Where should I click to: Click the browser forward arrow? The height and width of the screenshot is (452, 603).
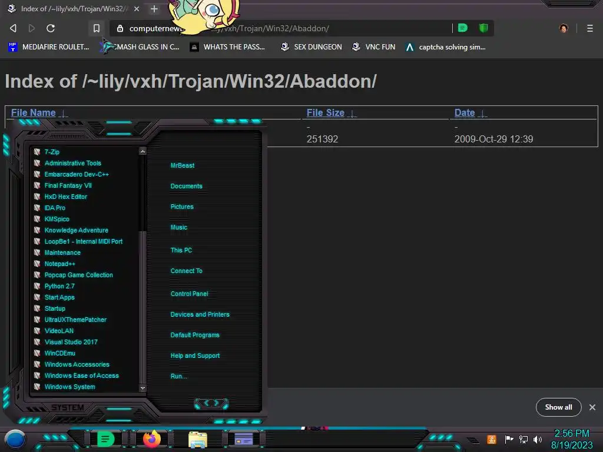point(32,28)
